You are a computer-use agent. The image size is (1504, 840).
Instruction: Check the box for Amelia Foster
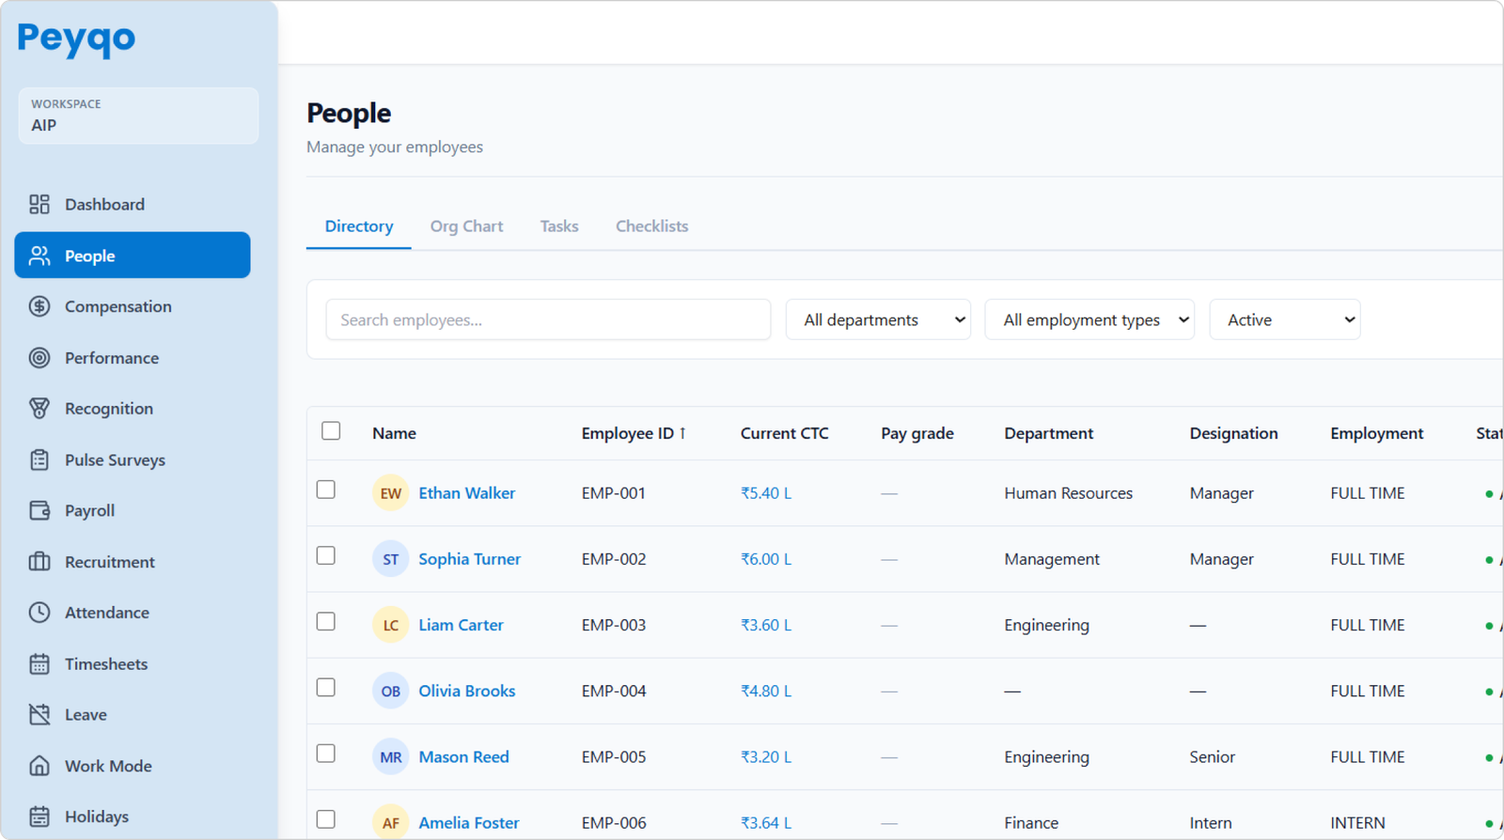click(326, 818)
